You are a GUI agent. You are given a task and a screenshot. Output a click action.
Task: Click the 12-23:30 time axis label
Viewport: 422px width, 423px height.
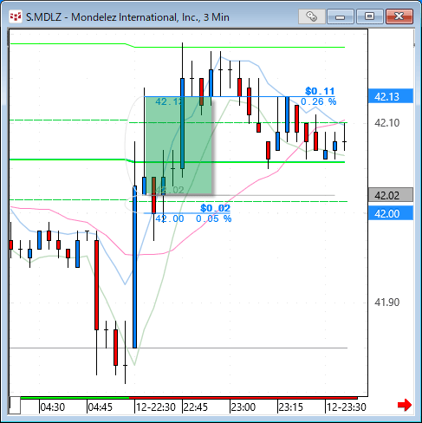346,407
